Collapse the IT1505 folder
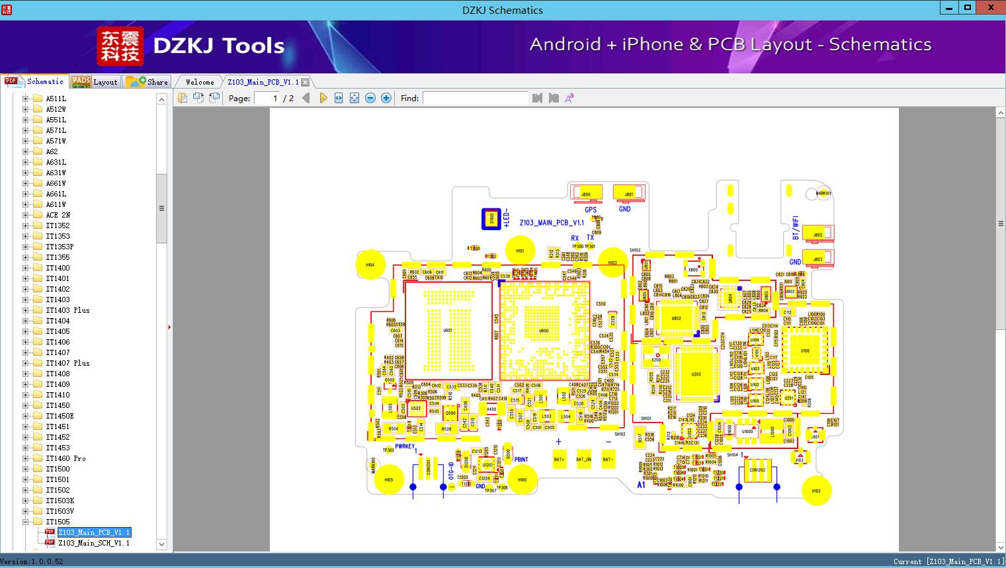The image size is (1006, 568). (25, 522)
